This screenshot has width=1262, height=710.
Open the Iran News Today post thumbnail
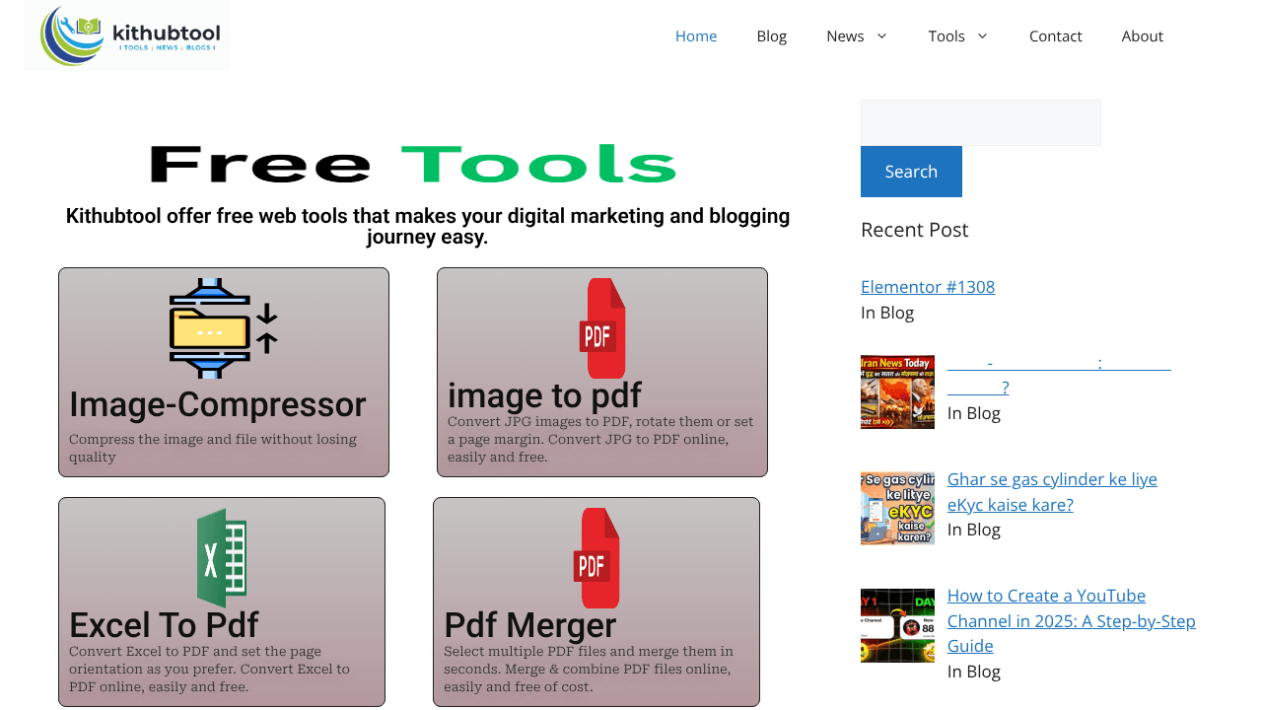click(x=897, y=391)
